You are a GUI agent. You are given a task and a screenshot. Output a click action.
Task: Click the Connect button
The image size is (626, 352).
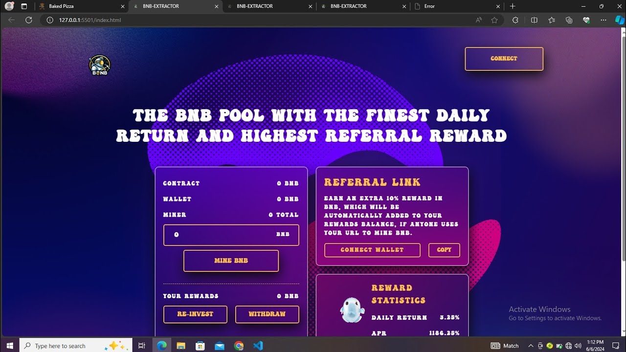coord(504,59)
